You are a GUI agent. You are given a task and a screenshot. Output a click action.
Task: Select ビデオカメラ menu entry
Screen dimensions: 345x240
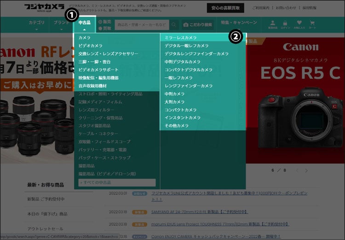pyautogui.click(x=91, y=46)
